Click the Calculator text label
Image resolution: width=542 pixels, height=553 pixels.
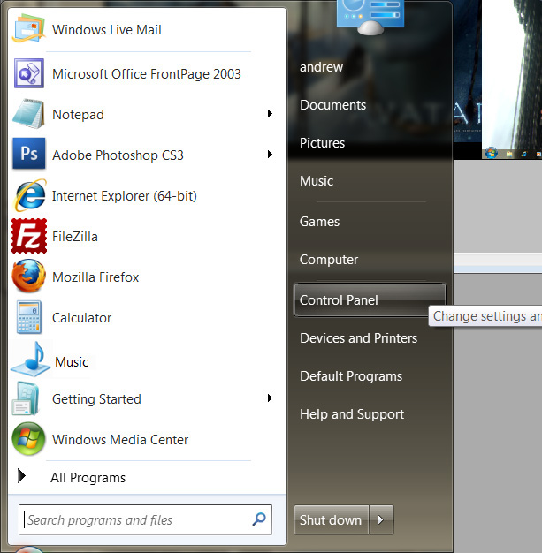81,318
